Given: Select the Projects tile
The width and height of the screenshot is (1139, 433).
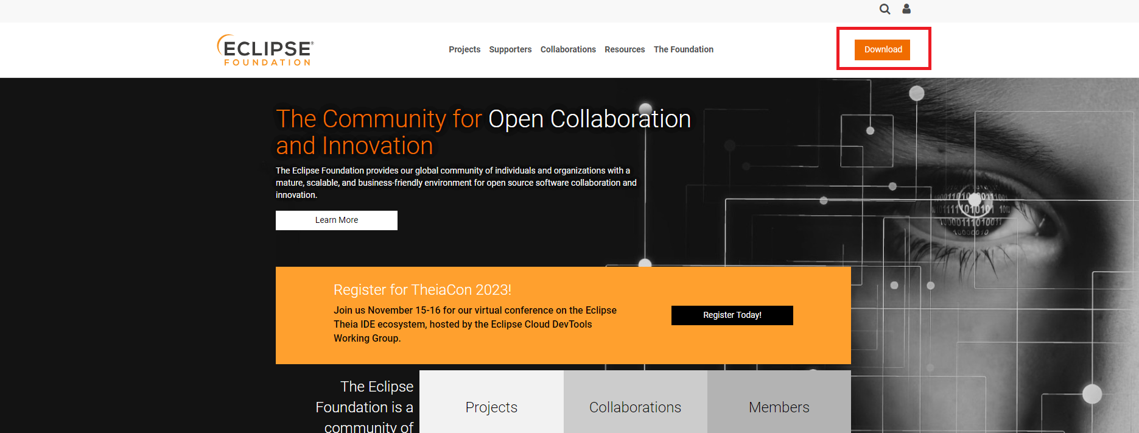Looking at the screenshot, I should 491,402.
